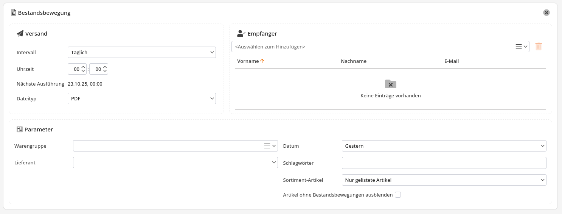Decrease the minutes with down arrow
The height and width of the screenshot is (214, 562).
click(x=105, y=72)
